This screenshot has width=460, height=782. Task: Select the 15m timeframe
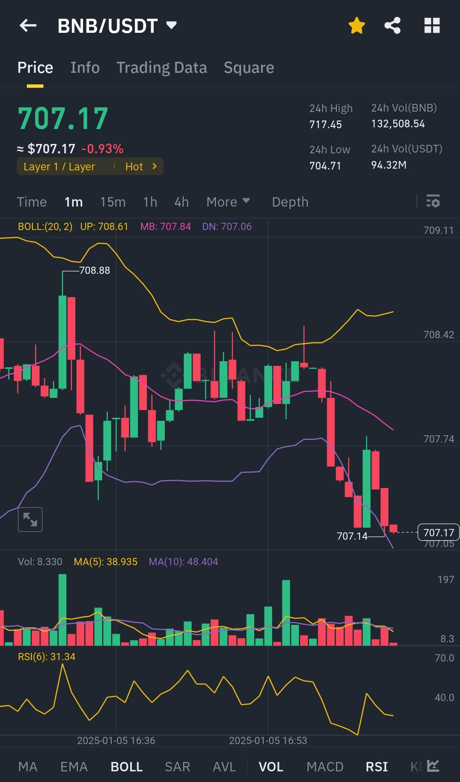113,202
